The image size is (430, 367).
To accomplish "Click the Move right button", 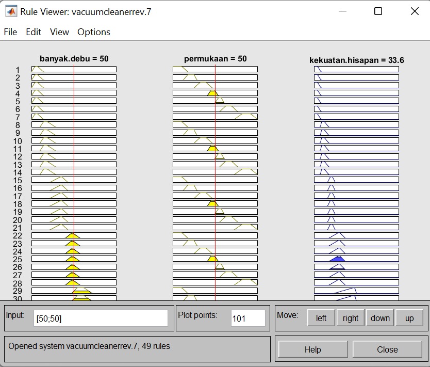I will pyautogui.click(x=351, y=318).
